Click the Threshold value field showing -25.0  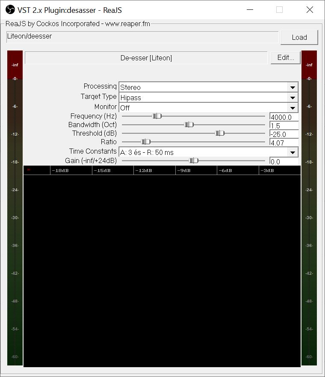click(284, 134)
